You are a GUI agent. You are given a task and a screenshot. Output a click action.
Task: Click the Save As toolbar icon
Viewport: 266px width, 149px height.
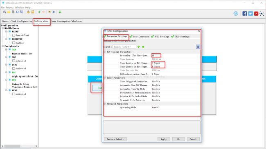coord(22,12)
